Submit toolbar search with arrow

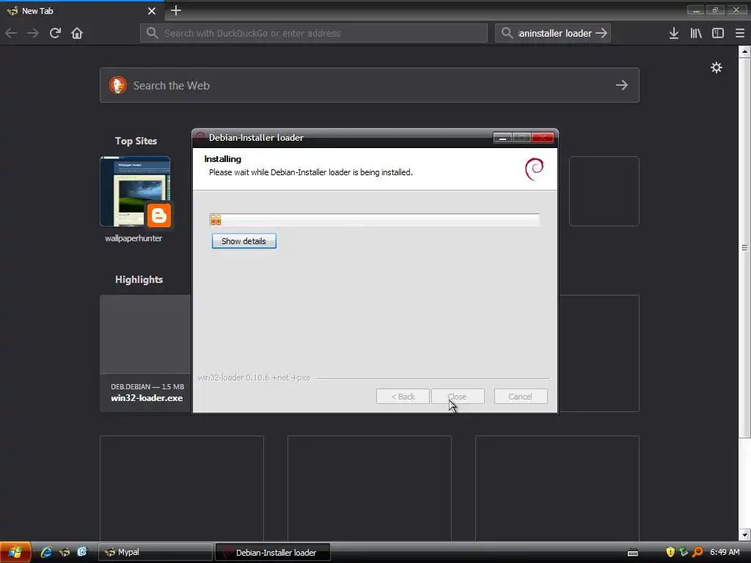(x=601, y=33)
